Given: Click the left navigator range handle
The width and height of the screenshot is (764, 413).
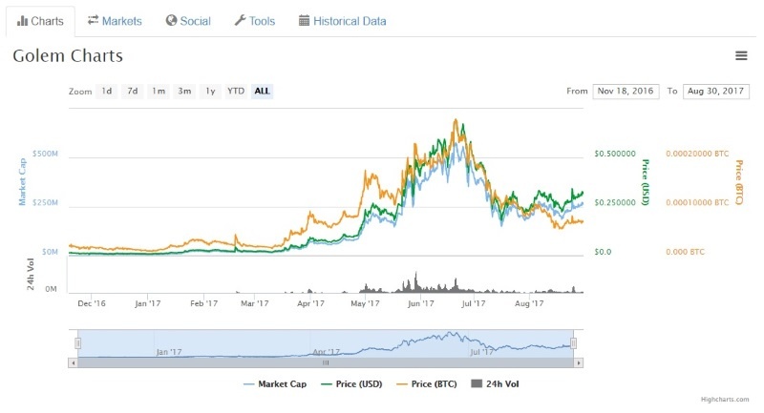Looking at the screenshot, I should [77, 343].
